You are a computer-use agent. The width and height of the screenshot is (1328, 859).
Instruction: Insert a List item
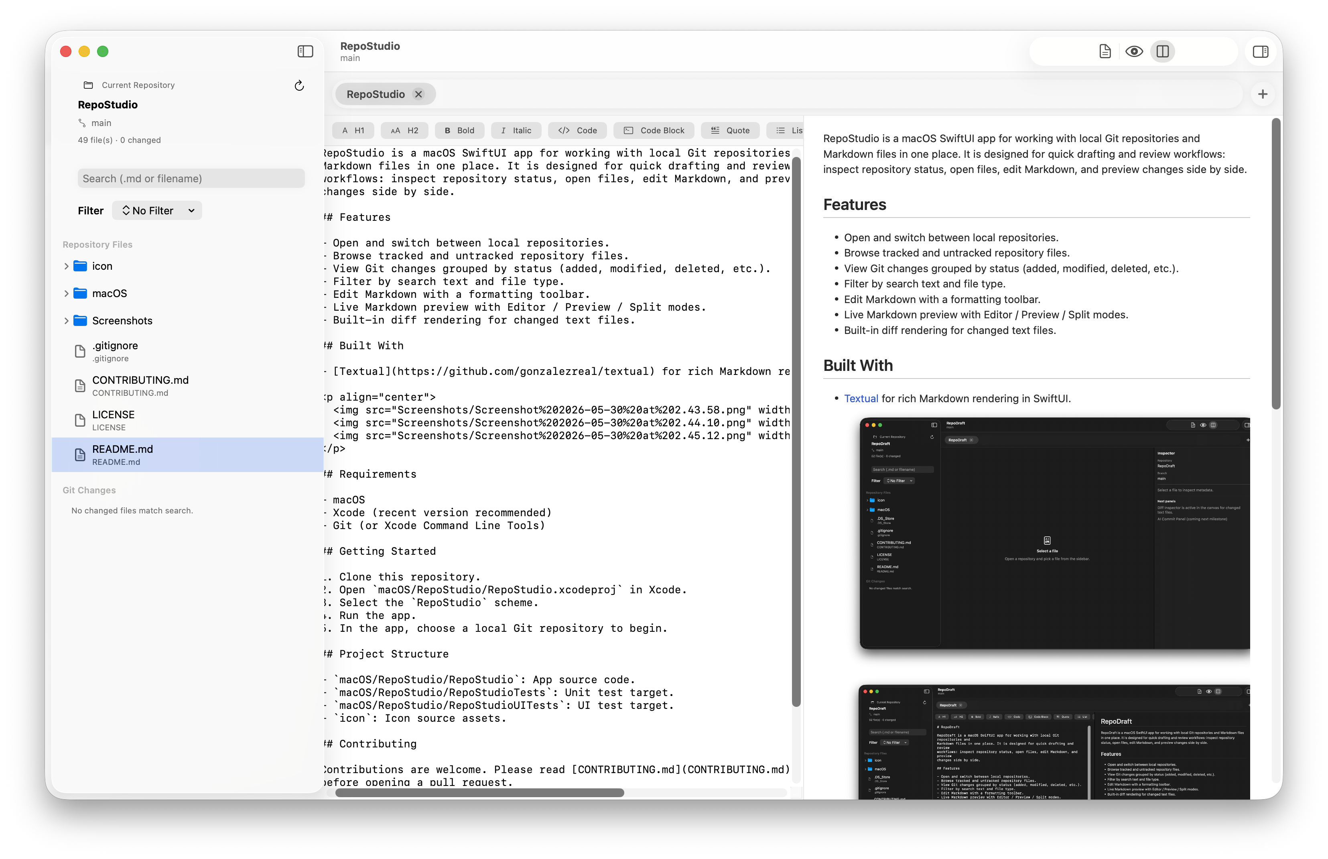786,130
